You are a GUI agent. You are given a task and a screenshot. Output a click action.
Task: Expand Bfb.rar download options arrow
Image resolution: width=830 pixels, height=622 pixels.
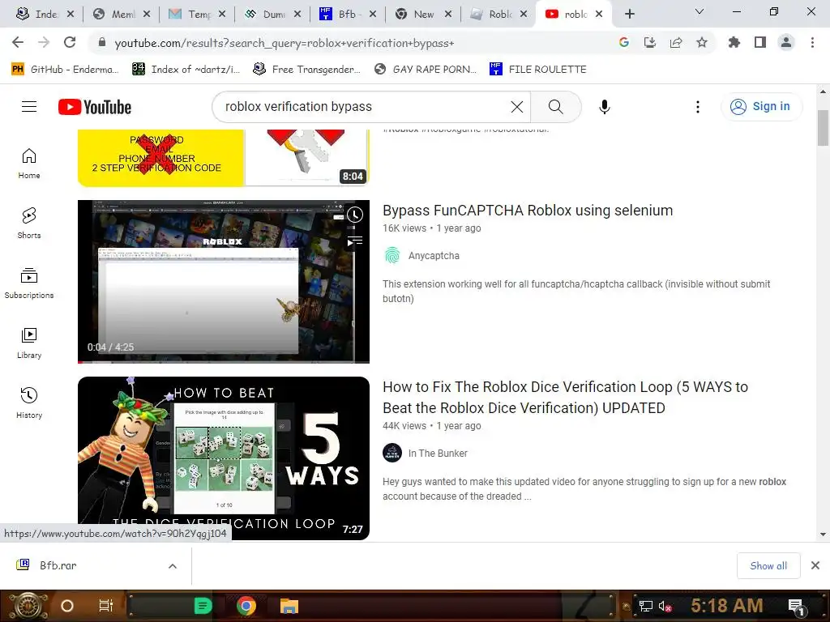coord(173,566)
